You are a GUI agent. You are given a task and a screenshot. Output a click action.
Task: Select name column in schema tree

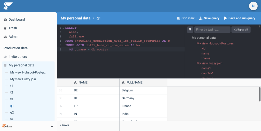[205, 53]
